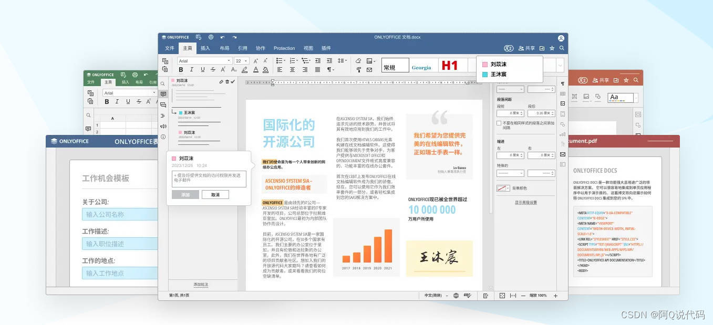Click fit to page icon in status bar
The height and width of the screenshot is (325, 713).
(502, 296)
